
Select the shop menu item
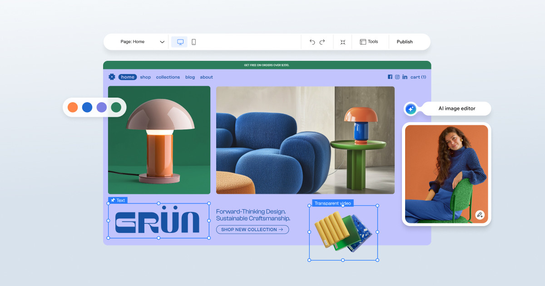[x=145, y=77]
